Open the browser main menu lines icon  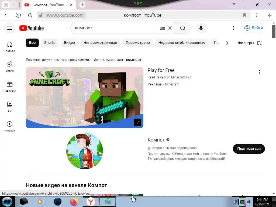coord(234,5)
